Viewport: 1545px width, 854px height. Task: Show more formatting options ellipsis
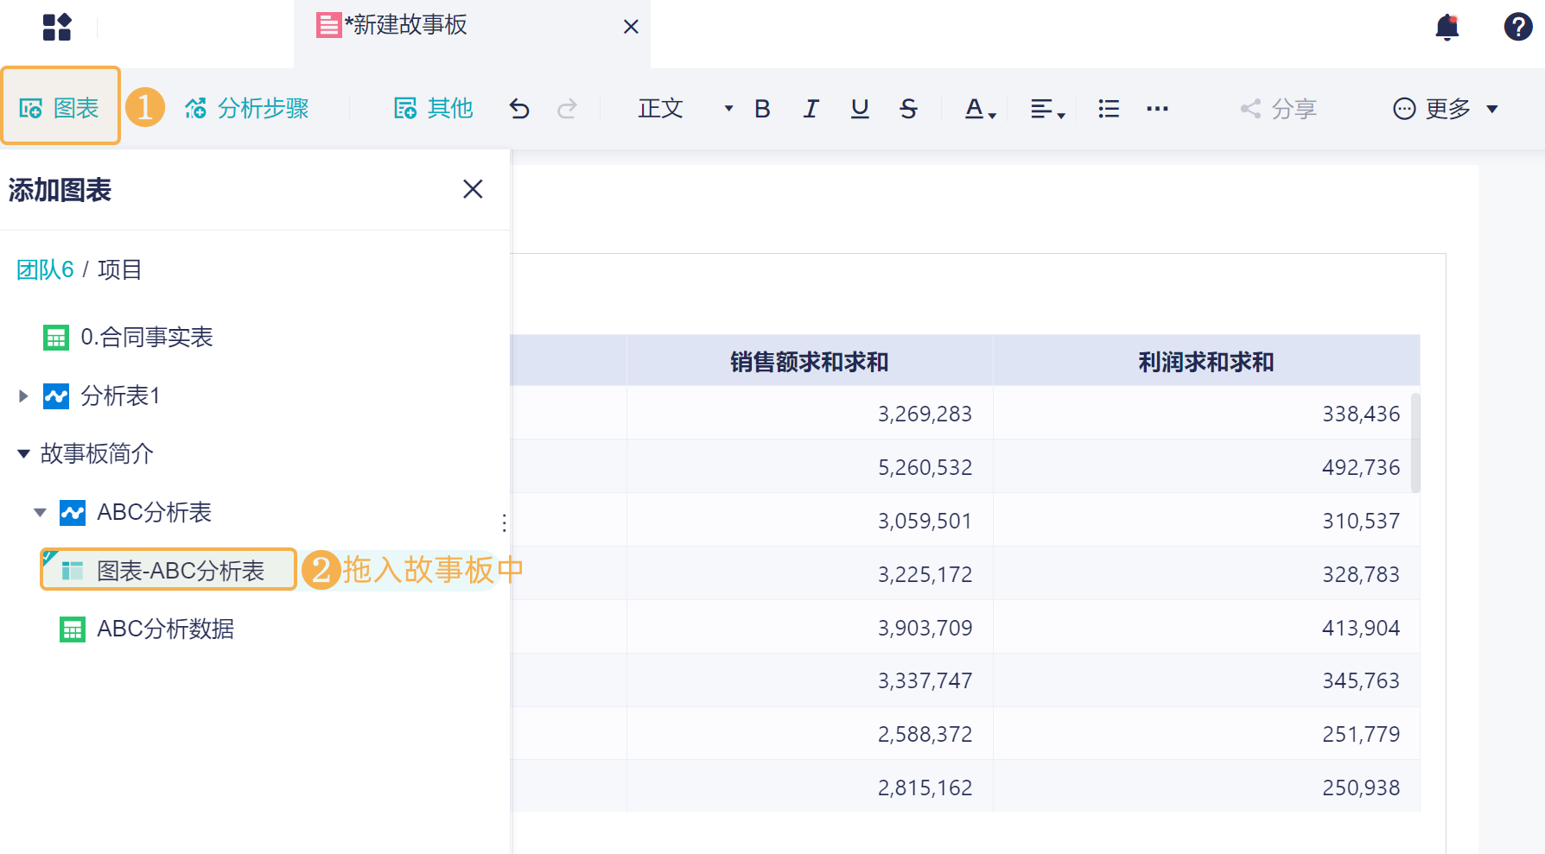(x=1158, y=109)
